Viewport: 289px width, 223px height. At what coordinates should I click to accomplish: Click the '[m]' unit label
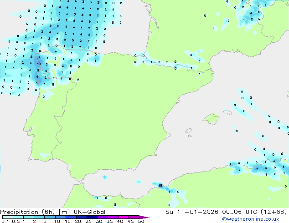pos(64,212)
